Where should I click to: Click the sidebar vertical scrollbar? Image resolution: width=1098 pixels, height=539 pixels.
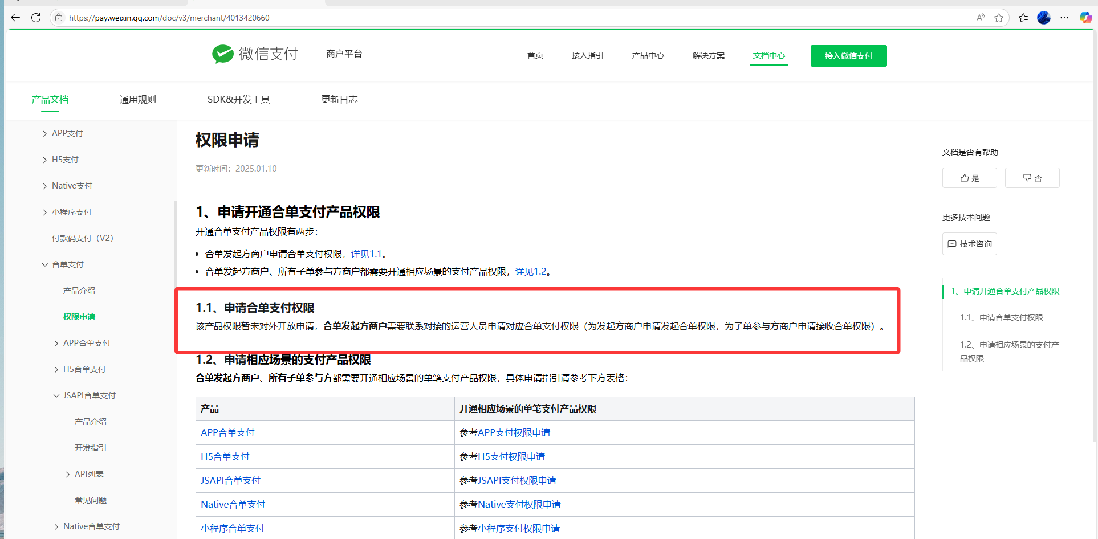(176, 245)
